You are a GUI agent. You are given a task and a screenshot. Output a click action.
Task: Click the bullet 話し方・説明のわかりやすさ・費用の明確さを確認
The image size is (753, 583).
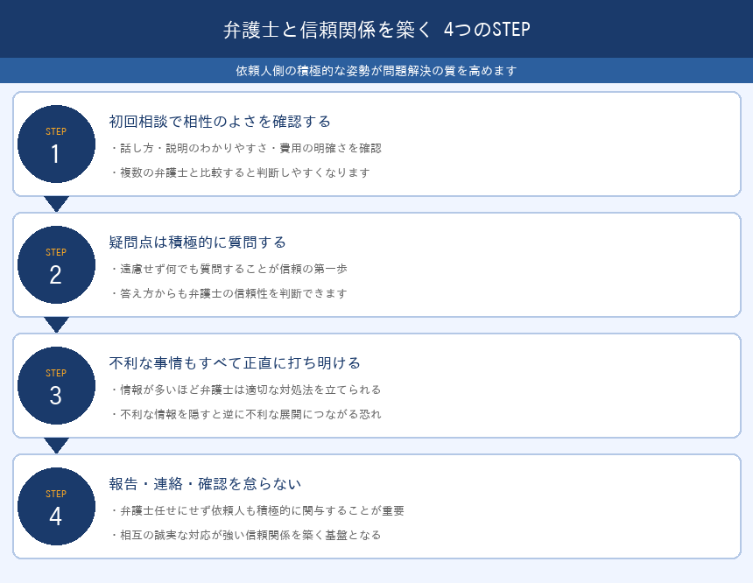(246, 149)
